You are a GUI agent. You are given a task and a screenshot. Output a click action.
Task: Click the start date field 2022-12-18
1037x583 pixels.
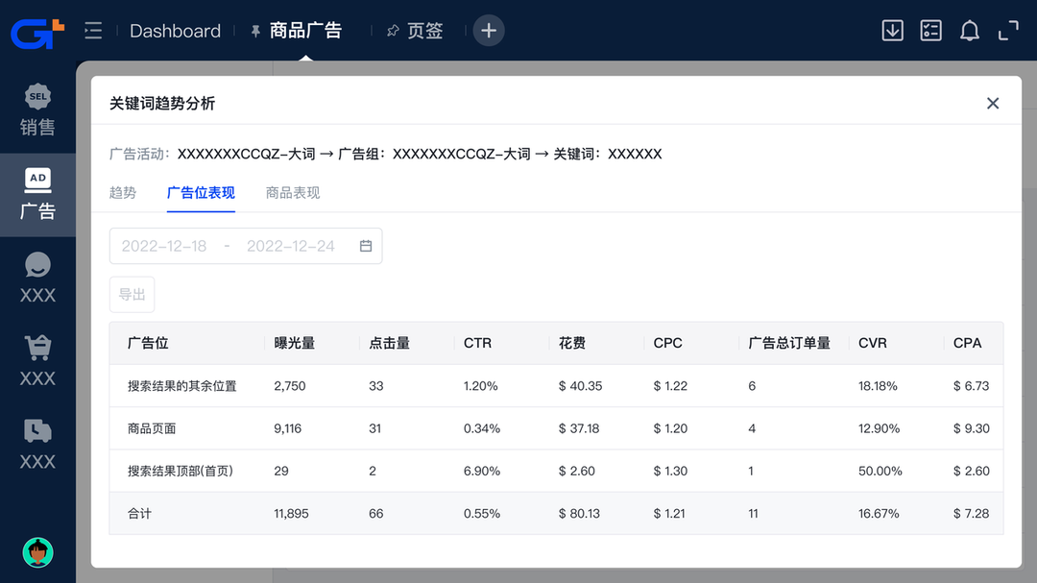coord(164,246)
